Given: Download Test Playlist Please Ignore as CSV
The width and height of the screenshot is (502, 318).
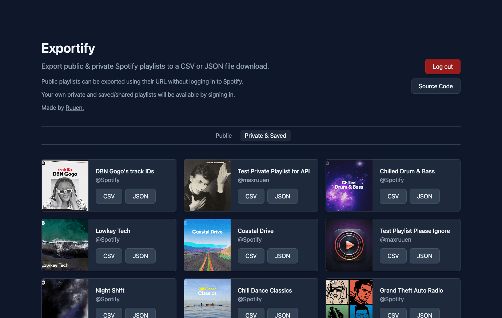Looking at the screenshot, I should (x=393, y=256).
